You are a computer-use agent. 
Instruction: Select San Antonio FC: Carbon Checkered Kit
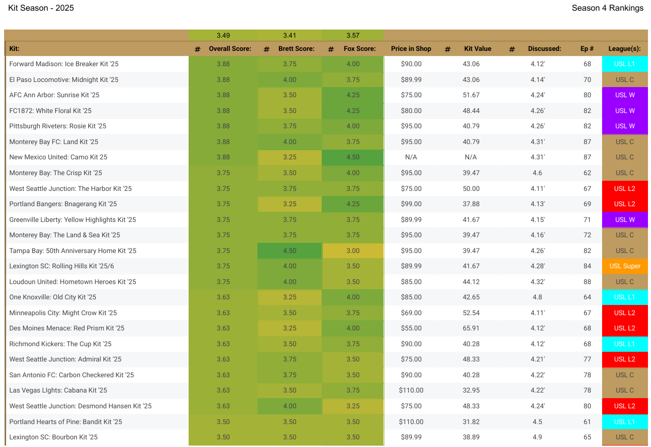(x=71, y=375)
